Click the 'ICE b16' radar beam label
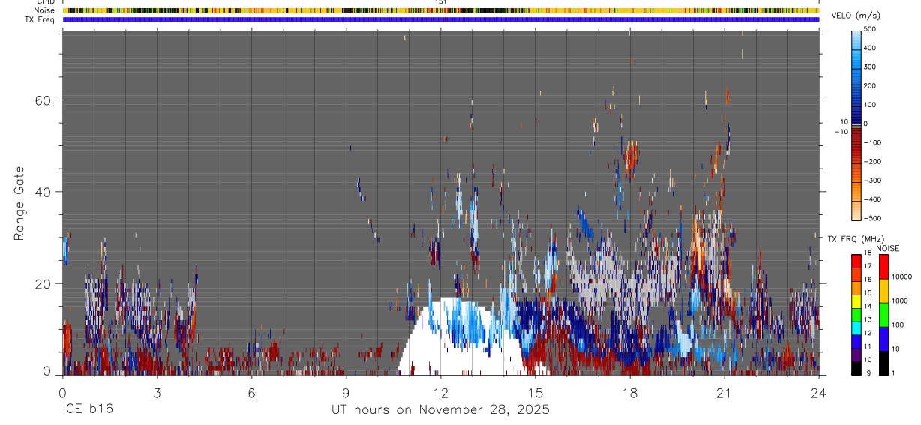The image size is (921, 425). (x=87, y=410)
